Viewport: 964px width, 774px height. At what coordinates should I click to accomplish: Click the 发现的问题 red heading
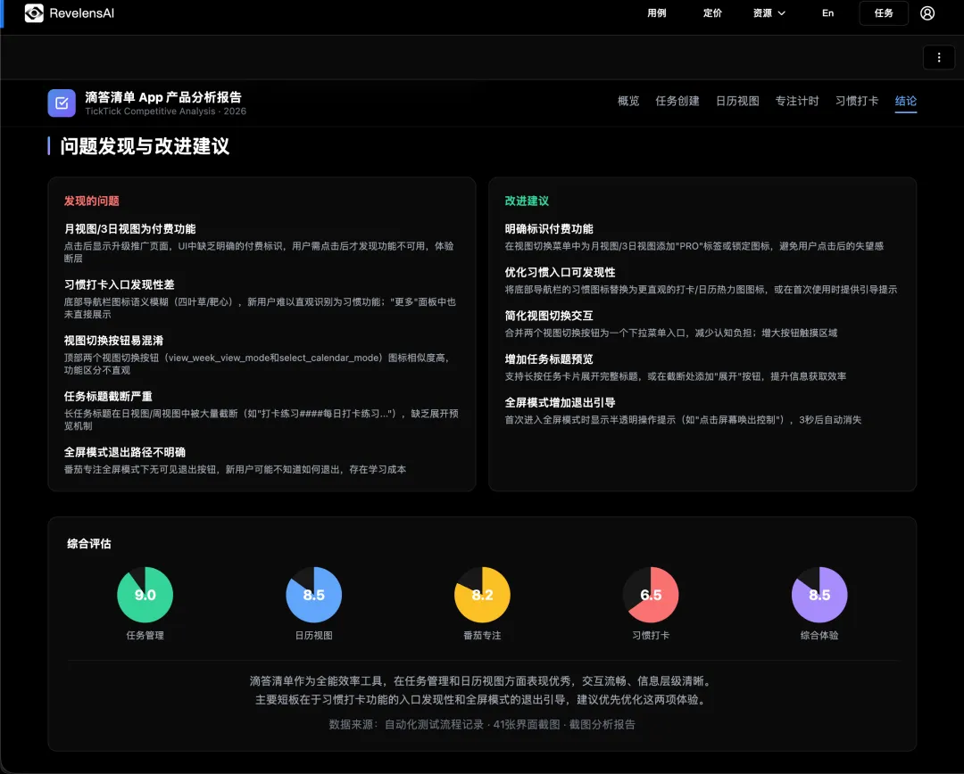point(92,201)
